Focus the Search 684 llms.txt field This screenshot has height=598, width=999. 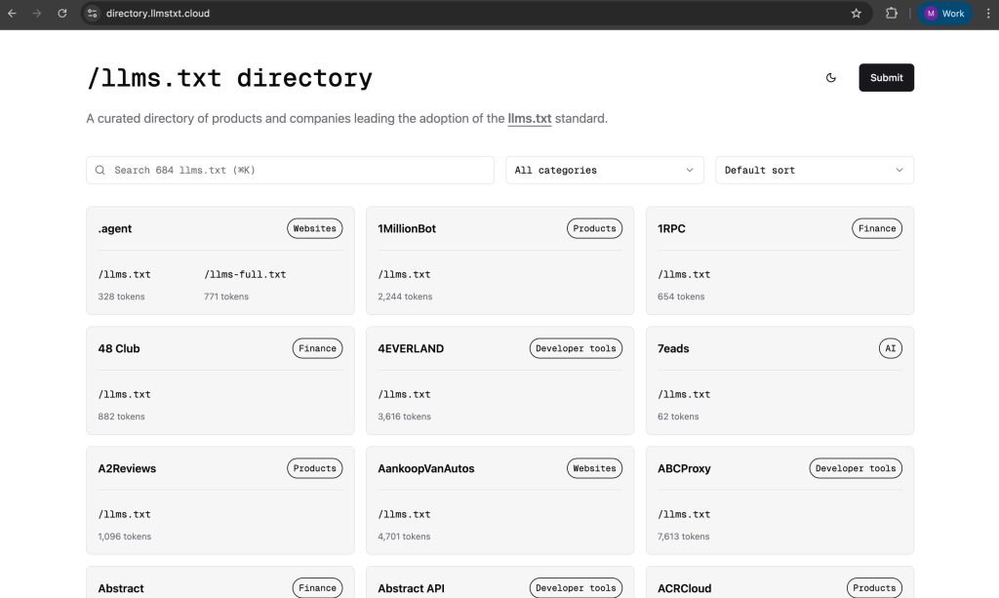(x=290, y=170)
